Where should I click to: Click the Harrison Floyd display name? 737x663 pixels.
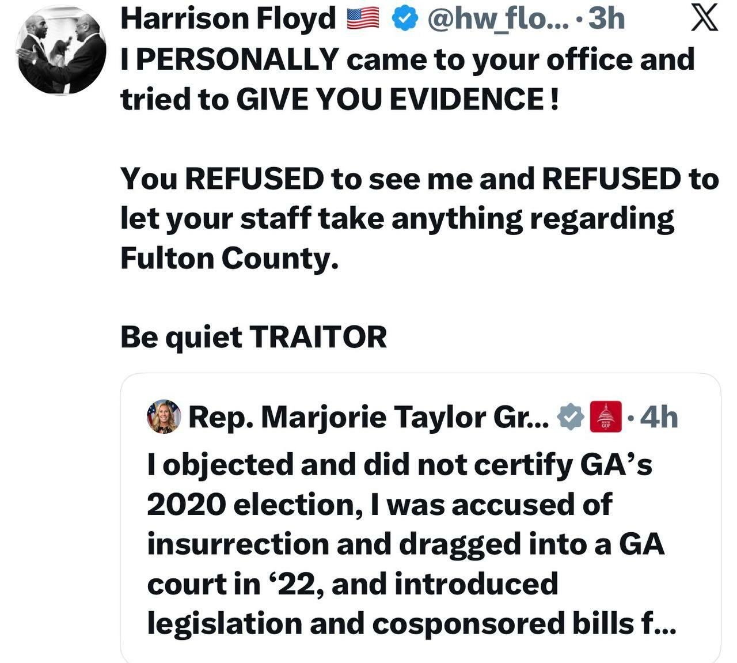[228, 18]
